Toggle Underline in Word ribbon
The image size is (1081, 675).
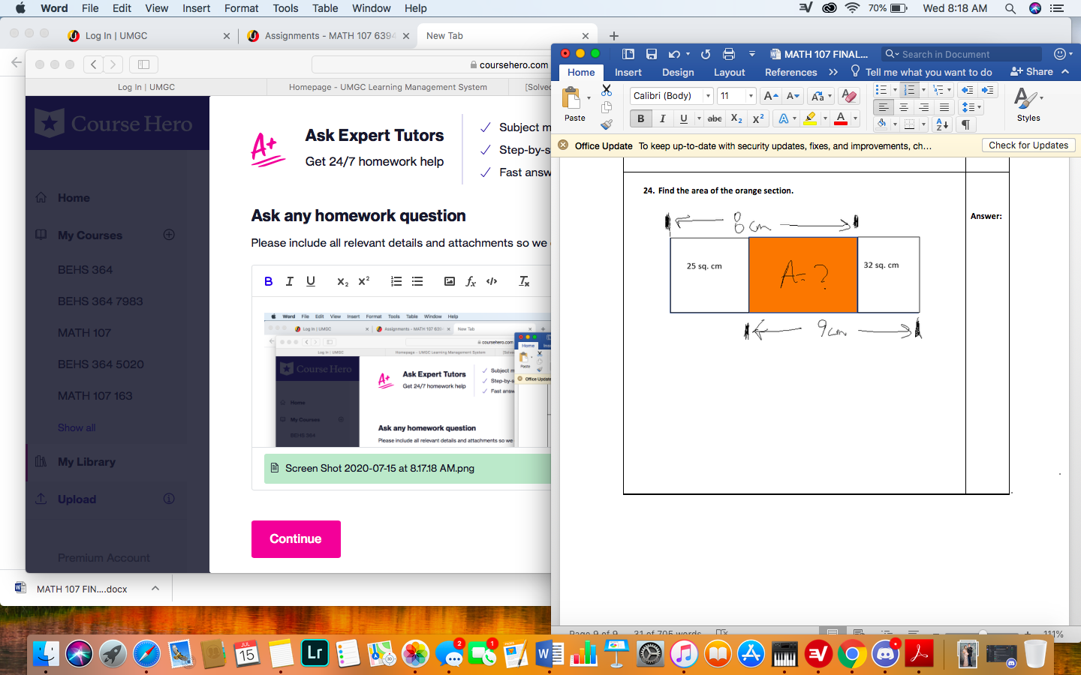683,118
